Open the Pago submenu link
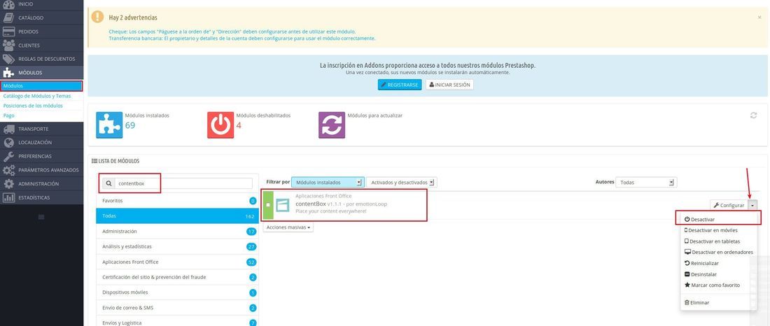This screenshot has height=326, width=770. 9,115
